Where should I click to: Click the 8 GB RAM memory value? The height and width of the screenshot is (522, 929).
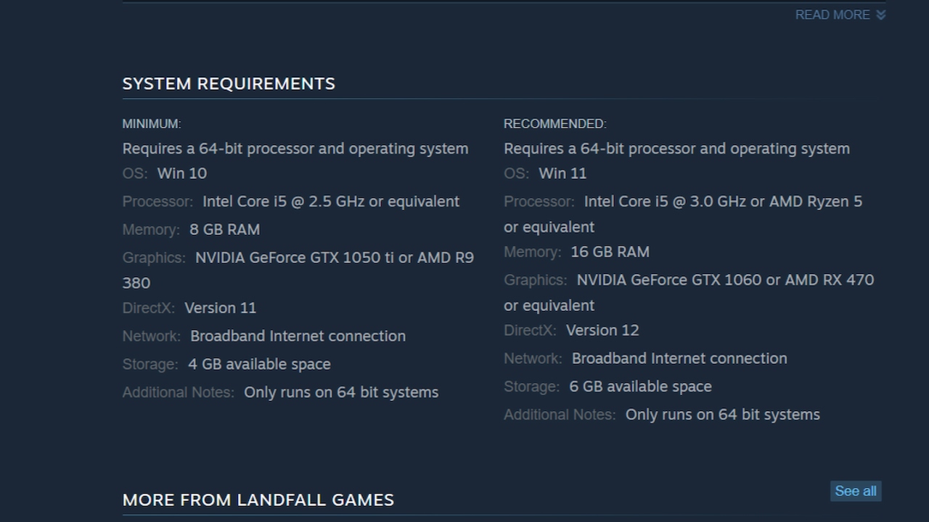point(224,229)
